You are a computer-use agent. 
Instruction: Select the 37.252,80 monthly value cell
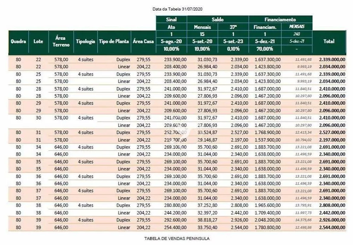coord(207,205)
